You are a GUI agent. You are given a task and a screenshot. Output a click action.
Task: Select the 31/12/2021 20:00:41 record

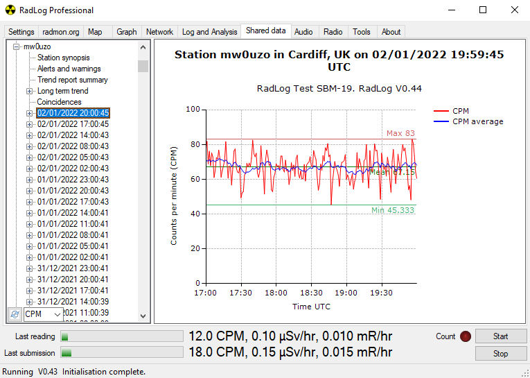[x=73, y=280]
